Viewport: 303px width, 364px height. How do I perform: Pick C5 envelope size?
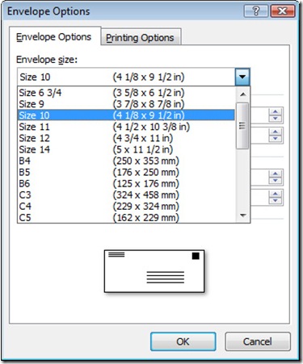pyautogui.click(x=126, y=217)
